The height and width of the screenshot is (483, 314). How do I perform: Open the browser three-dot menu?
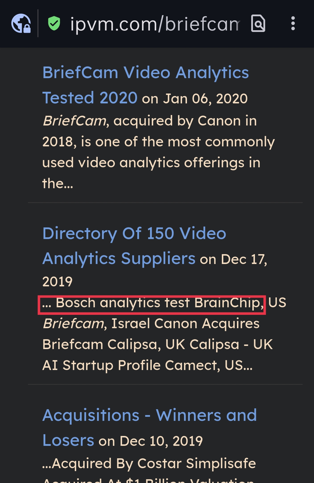coord(293,23)
